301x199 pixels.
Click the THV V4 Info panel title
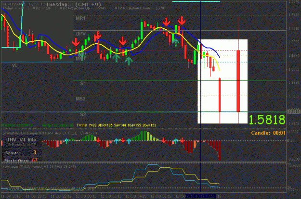click(x=22, y=139)
